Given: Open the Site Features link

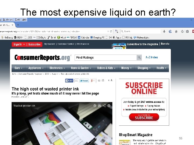Looking at the screenshot, I should click(x=83, y=44).
